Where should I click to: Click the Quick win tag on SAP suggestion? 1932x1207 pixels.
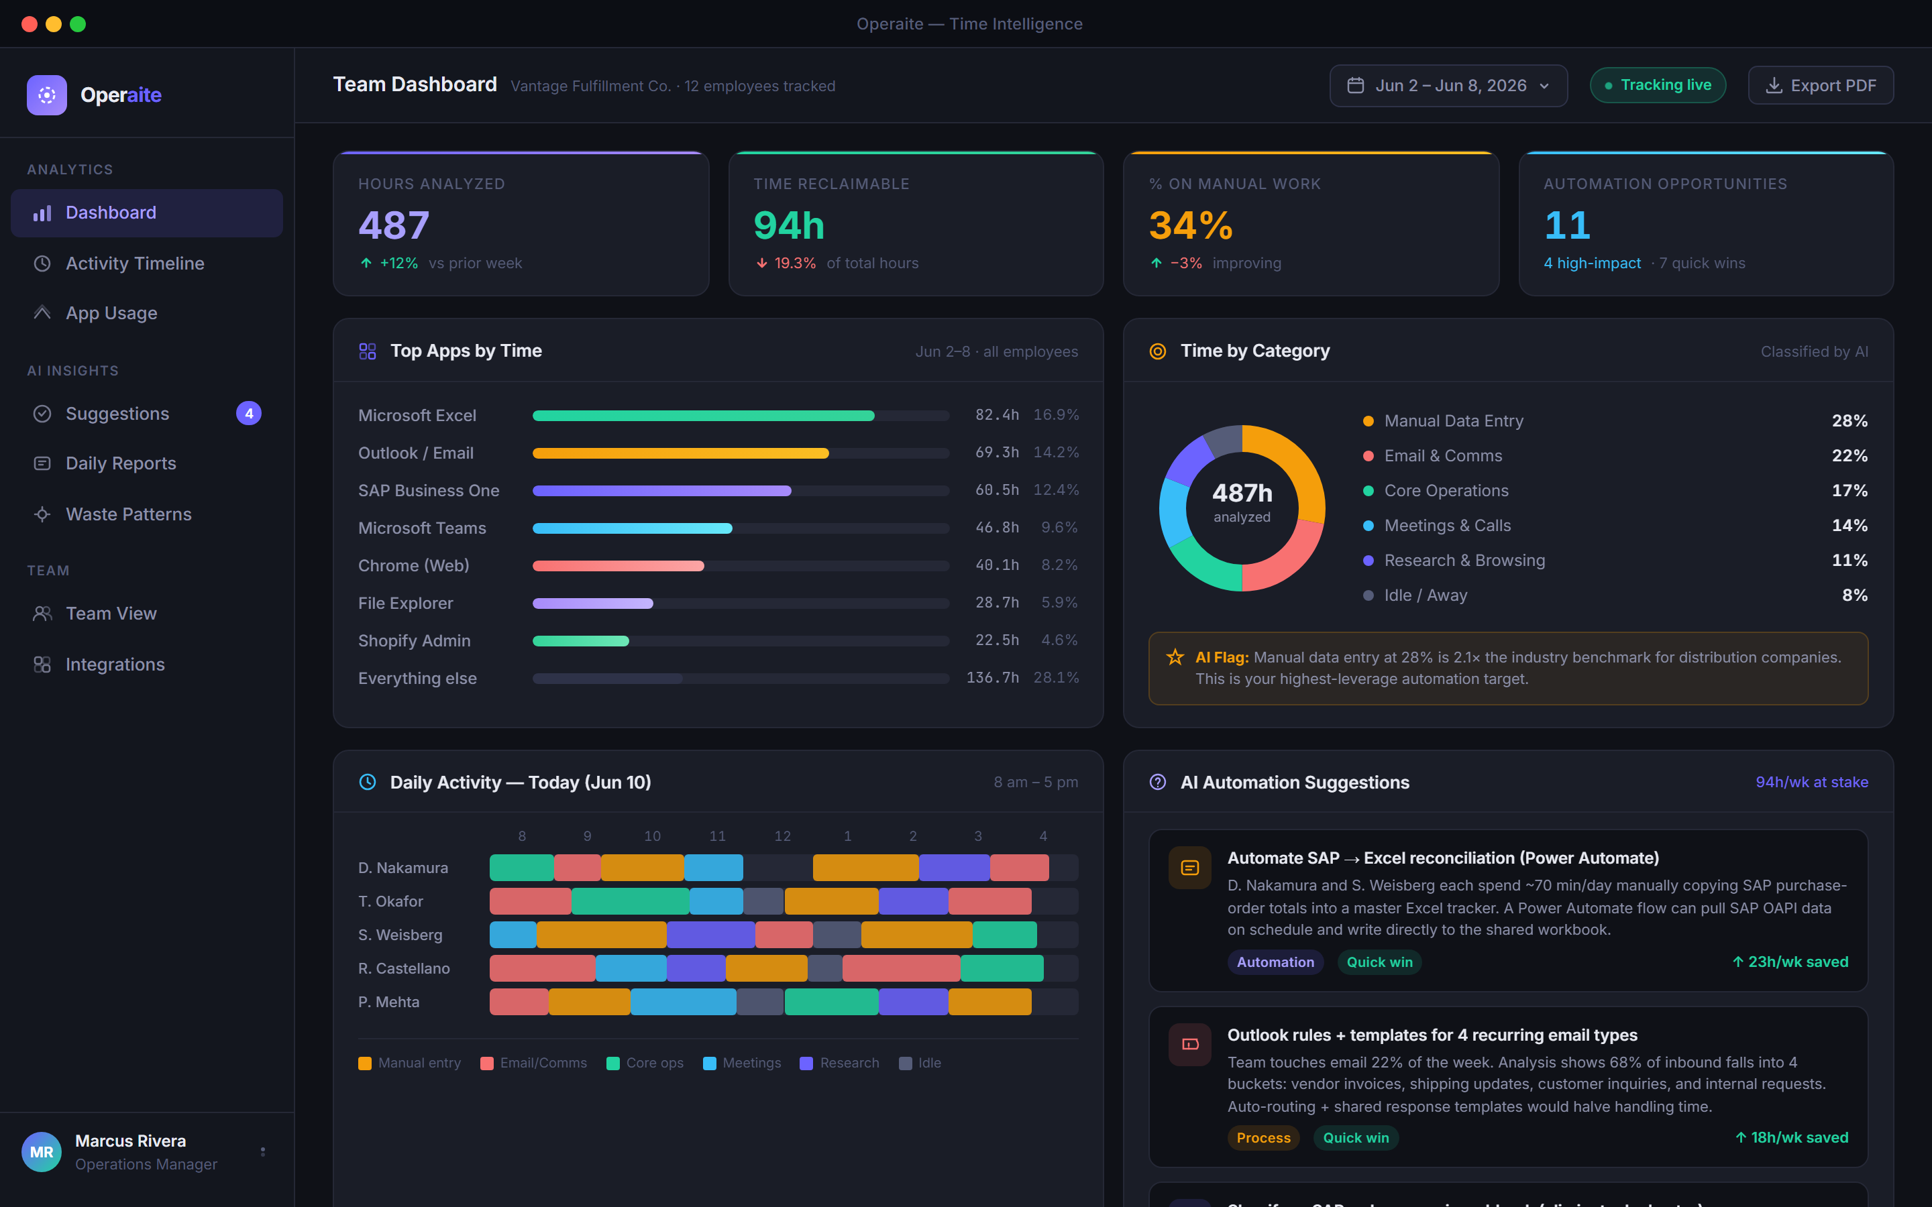click(1379, 962)
